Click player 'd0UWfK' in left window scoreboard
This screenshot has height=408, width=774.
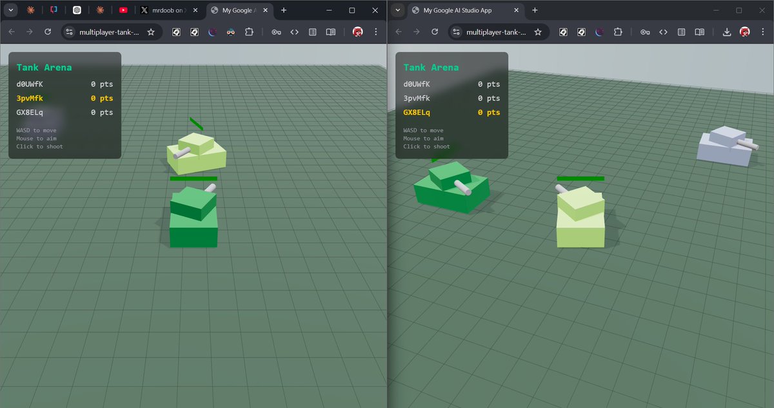(30, 84)
